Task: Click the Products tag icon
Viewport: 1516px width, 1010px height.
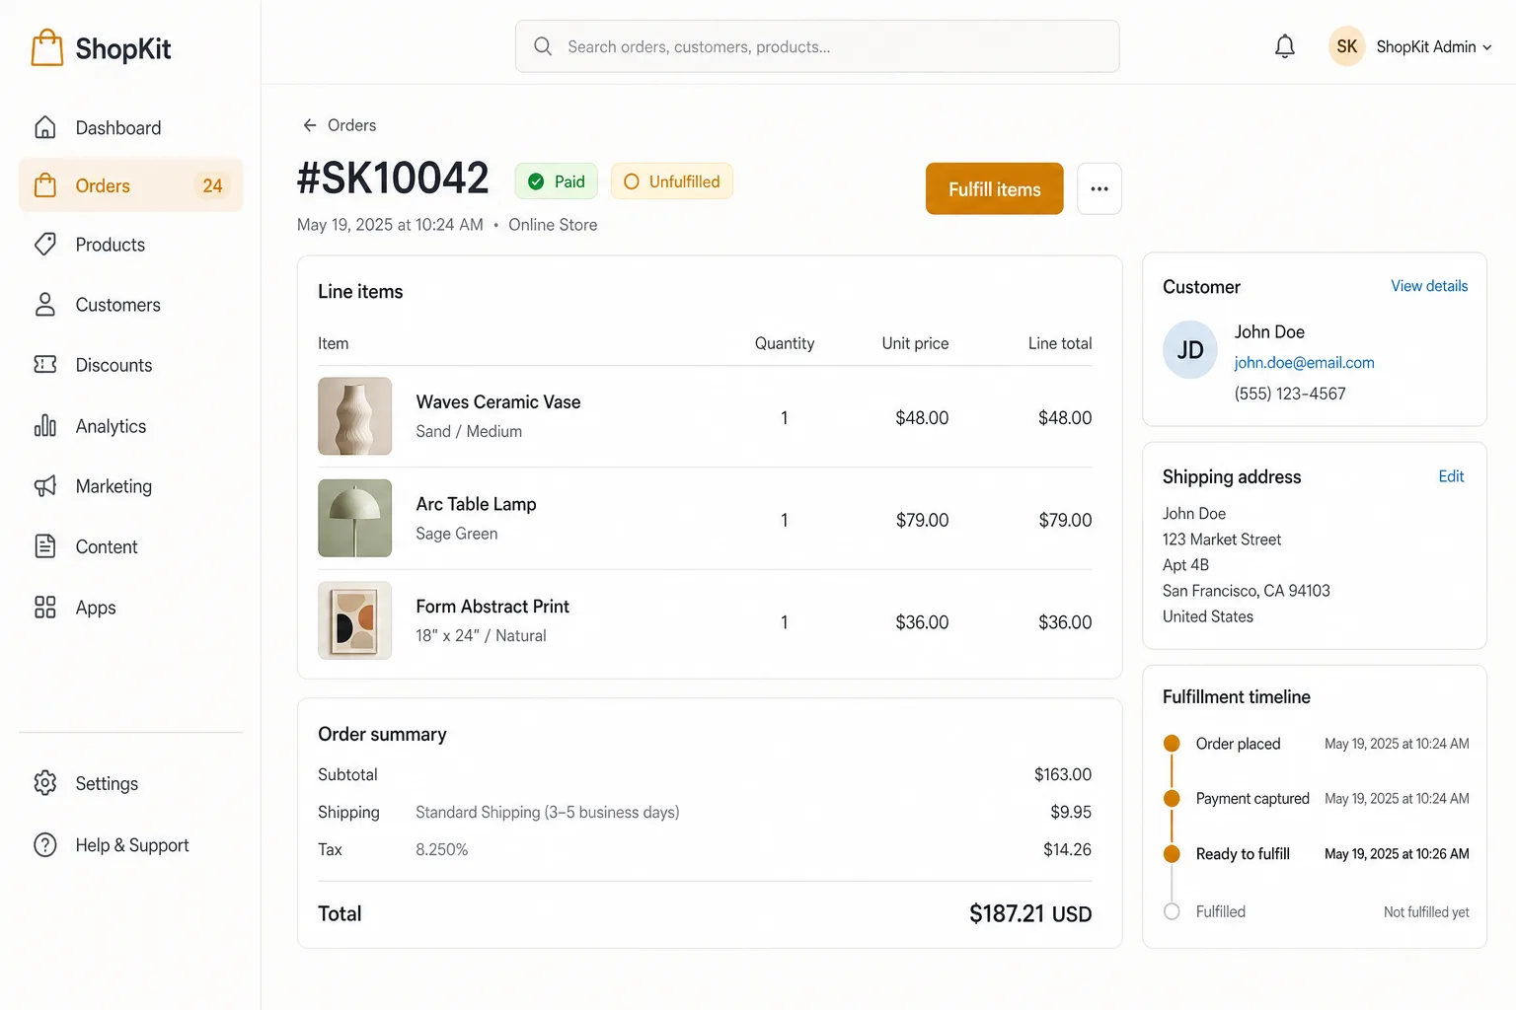Action: point(45,245)
